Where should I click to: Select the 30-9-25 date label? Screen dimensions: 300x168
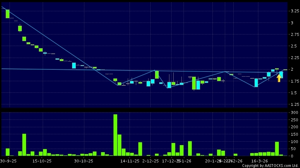[x=7, y=161]
